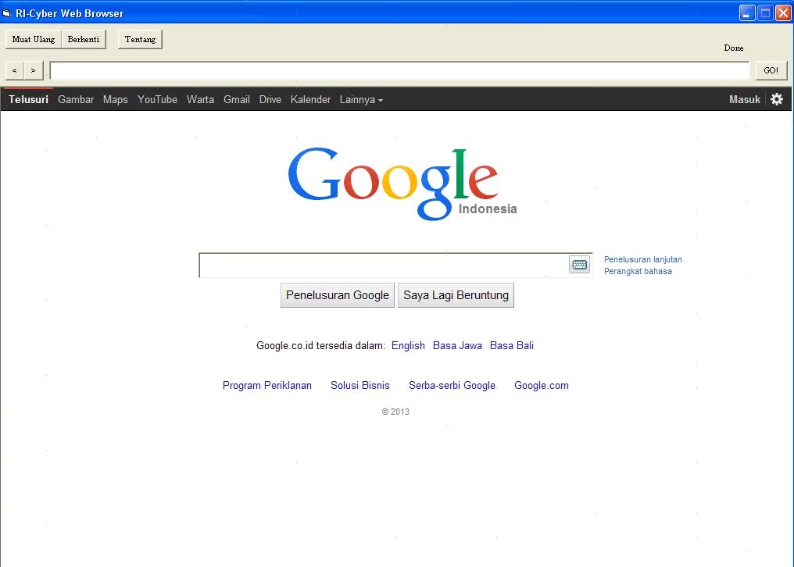
Task: Open the Program Periklanan link
Action: pos(266,385)
